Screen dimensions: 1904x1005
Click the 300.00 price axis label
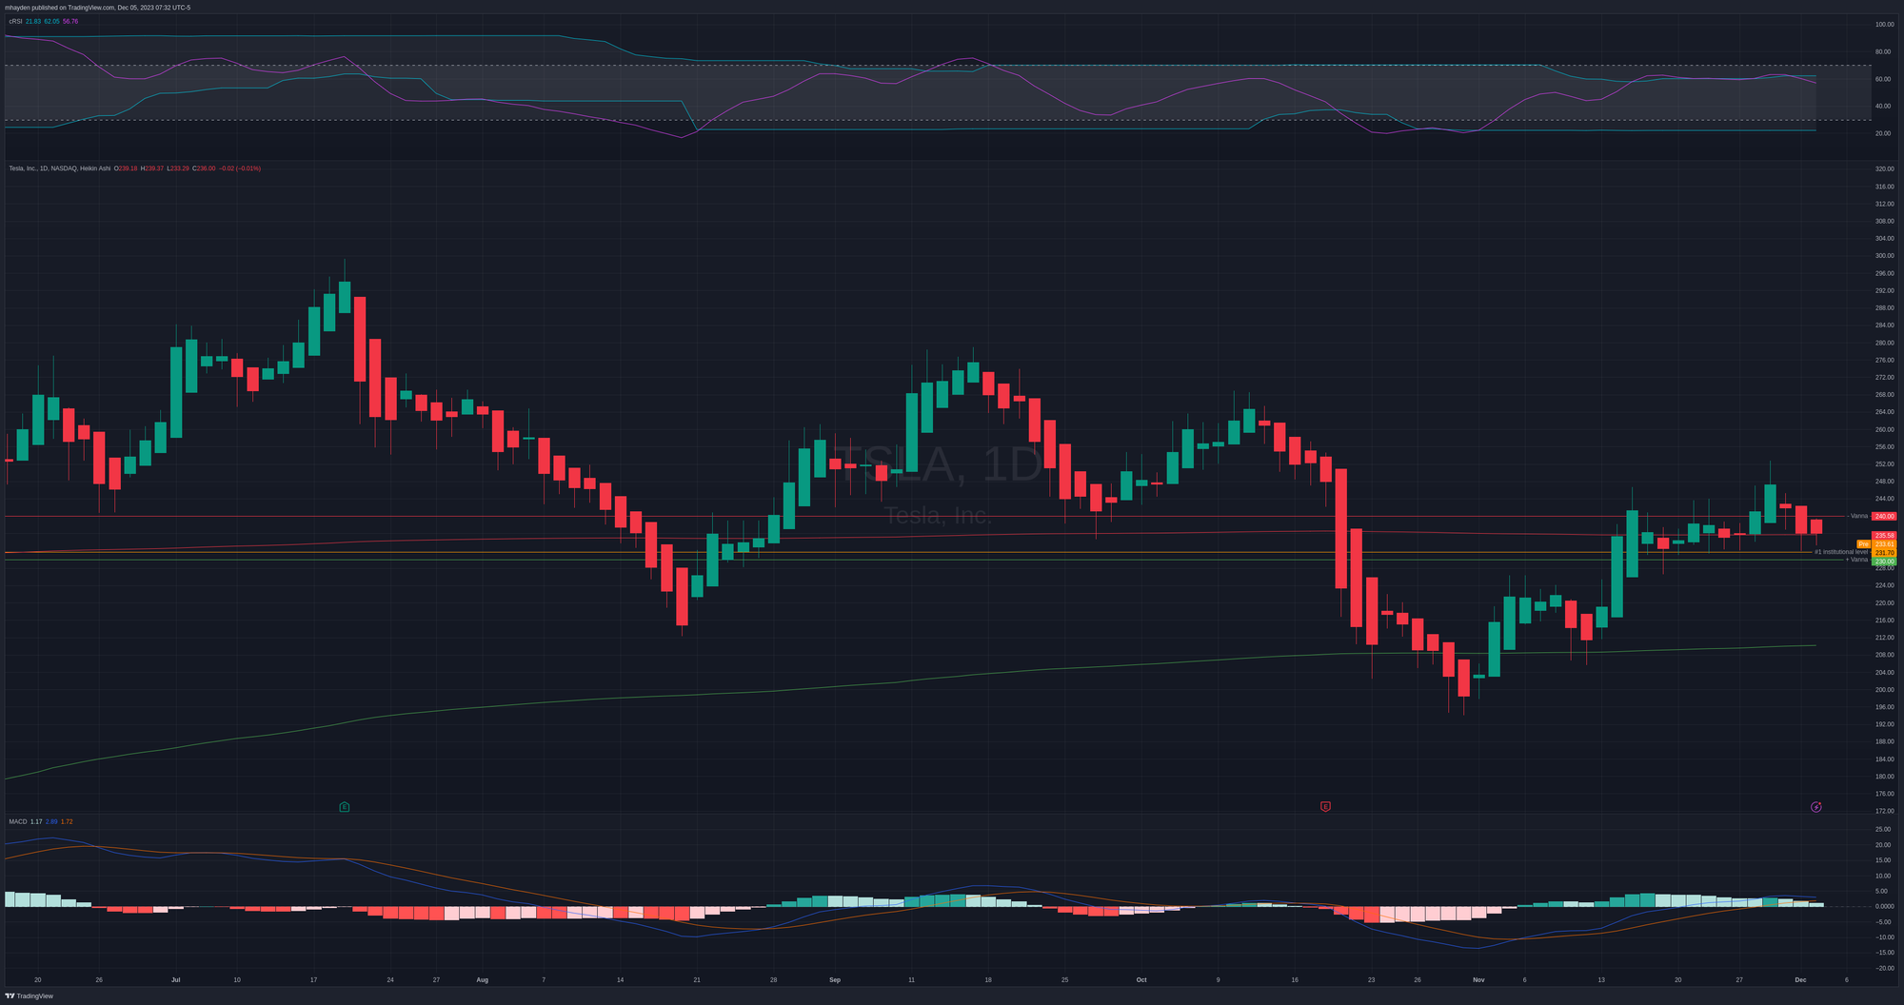pyautogui.click(x=1884, y=256)
